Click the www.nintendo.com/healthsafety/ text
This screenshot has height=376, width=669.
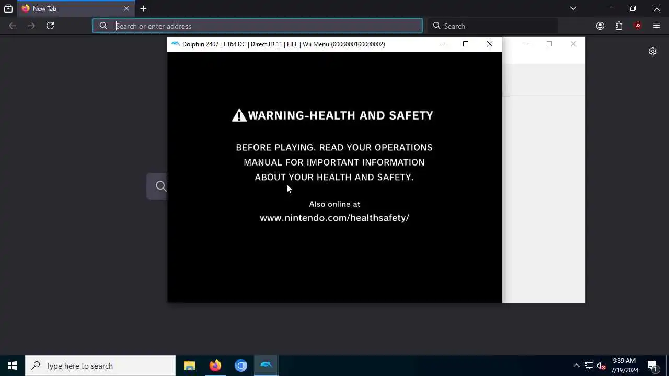(x=334, y=218)
